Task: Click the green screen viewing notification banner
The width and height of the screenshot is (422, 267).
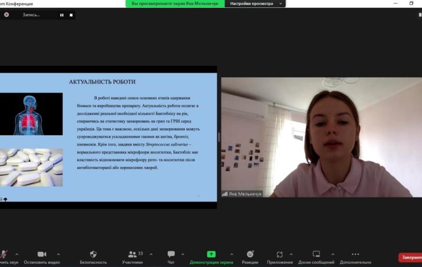Action: (175, 4)
